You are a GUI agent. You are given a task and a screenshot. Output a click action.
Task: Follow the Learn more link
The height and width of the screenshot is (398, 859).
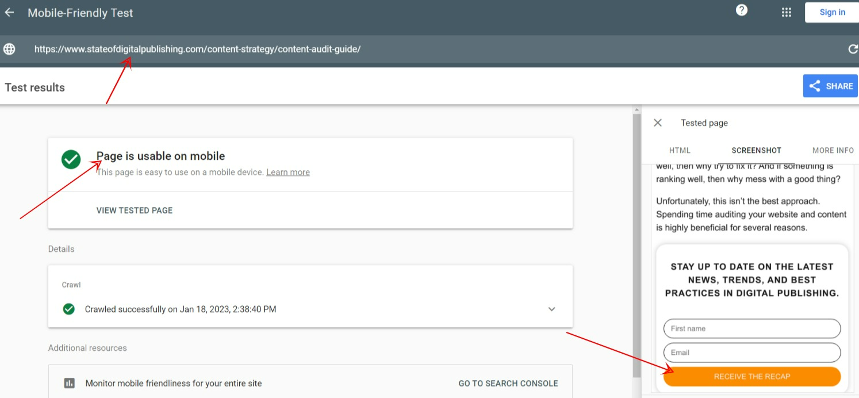pos(288,173)
